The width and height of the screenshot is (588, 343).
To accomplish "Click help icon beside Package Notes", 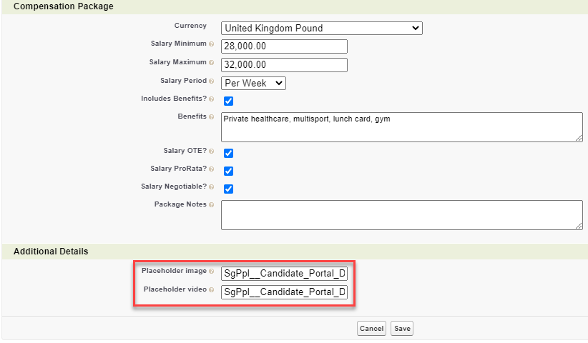I will [212, 205].
